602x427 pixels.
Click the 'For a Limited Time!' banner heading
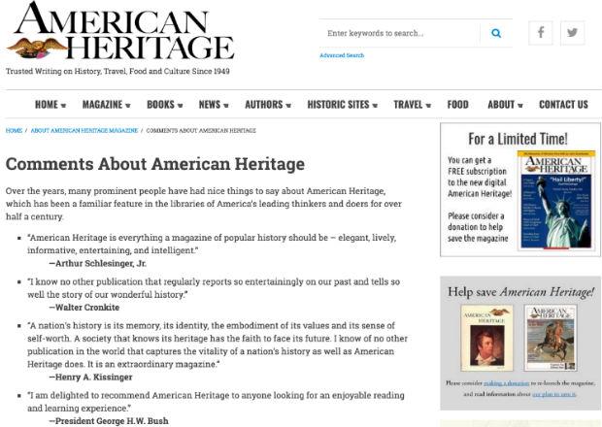coord(518,139)
